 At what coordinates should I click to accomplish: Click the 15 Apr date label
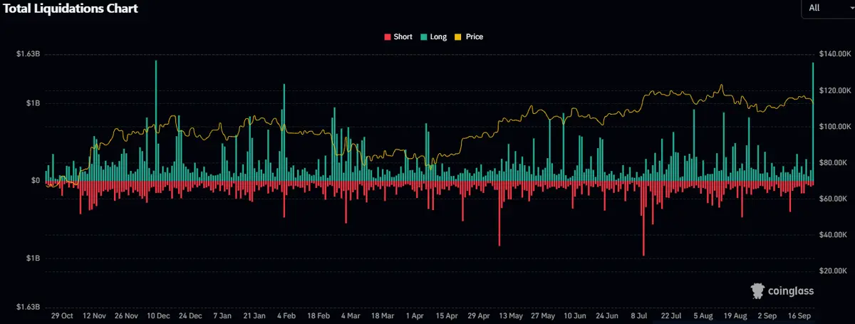[x=447, y=315]
